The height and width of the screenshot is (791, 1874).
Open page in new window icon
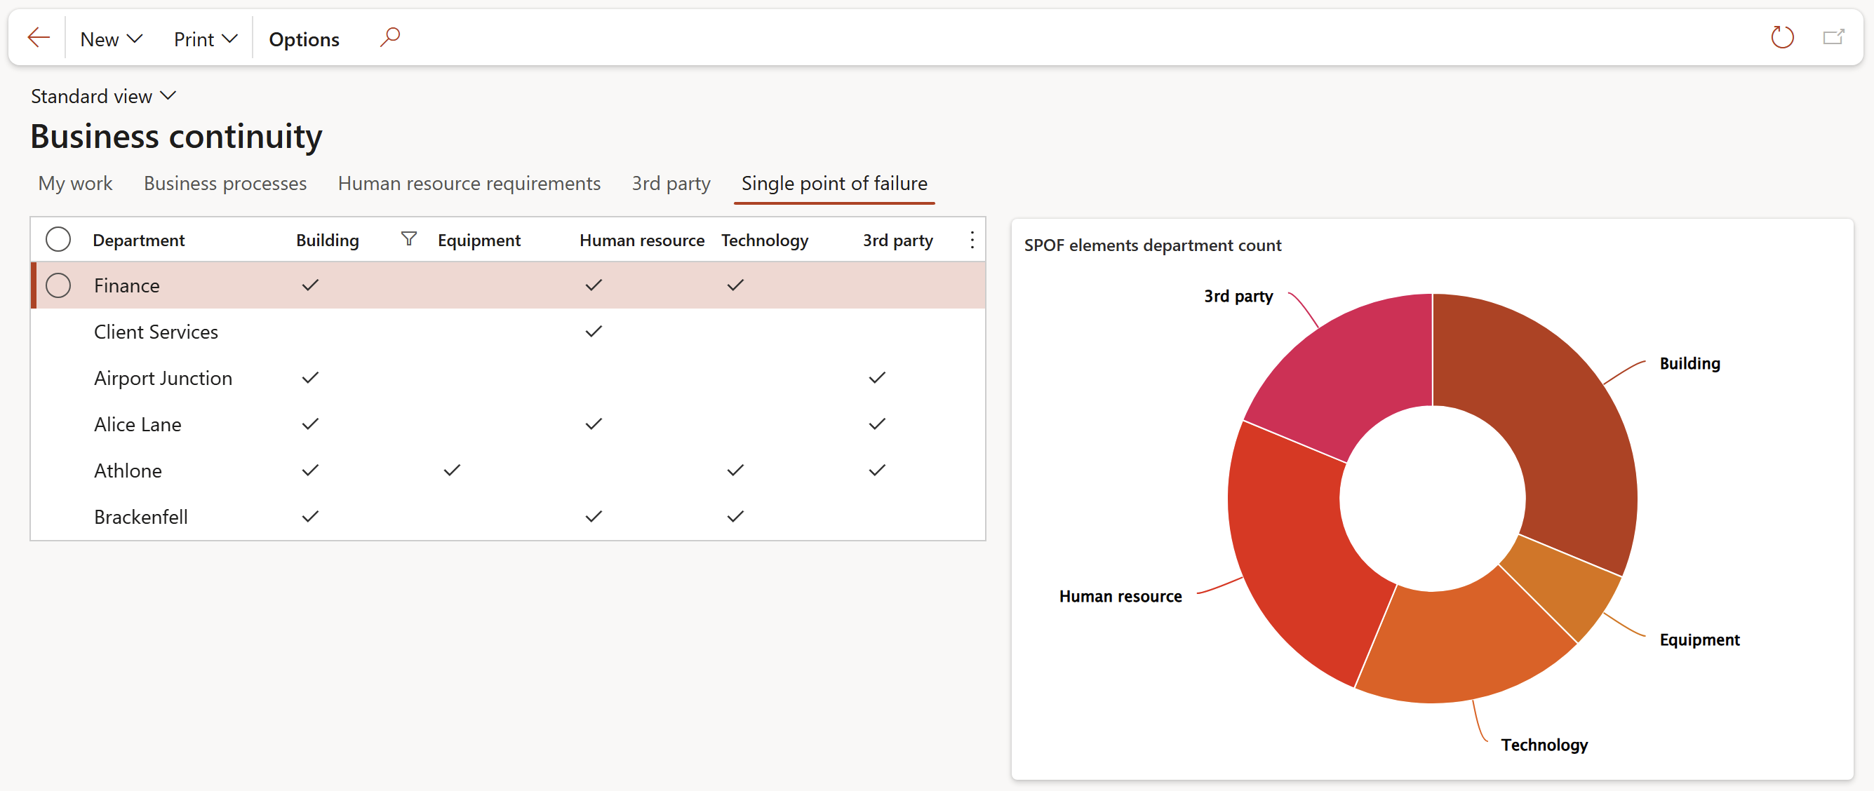pos(1833,37)
